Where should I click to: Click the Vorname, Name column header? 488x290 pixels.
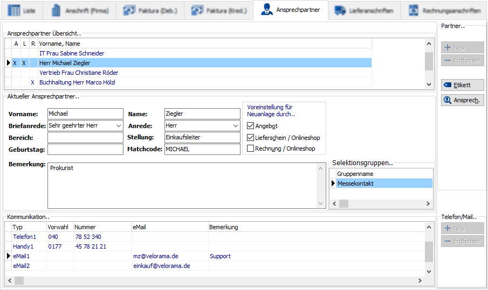pyautogui.click(x=205, y=44)
